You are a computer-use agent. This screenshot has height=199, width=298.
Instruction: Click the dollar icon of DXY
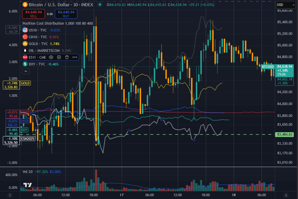(x=25, y=64)
